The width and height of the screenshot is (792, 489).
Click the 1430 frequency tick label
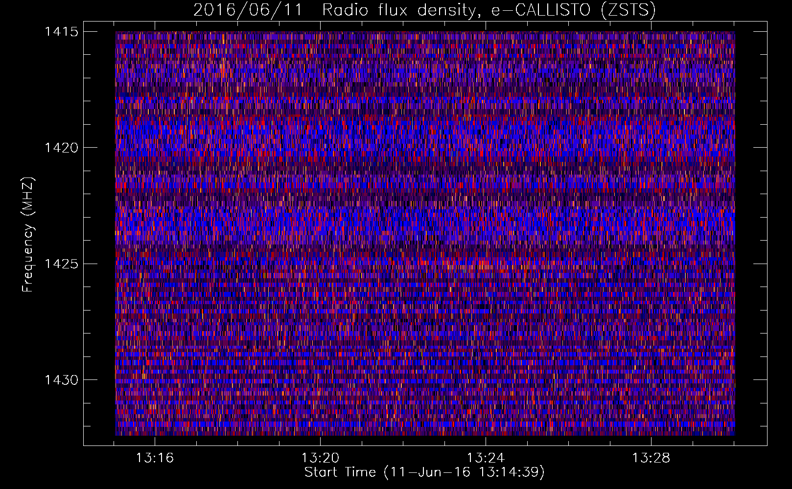click(x=62, y=380)
